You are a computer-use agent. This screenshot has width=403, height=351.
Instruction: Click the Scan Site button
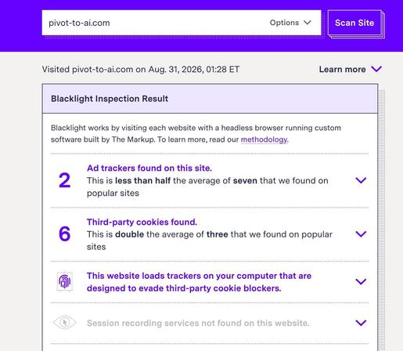(354, 23)
